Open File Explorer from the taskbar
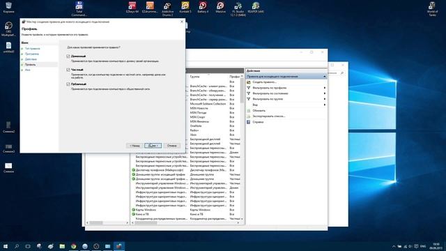446x251 pixels. [x=62, y=246]
